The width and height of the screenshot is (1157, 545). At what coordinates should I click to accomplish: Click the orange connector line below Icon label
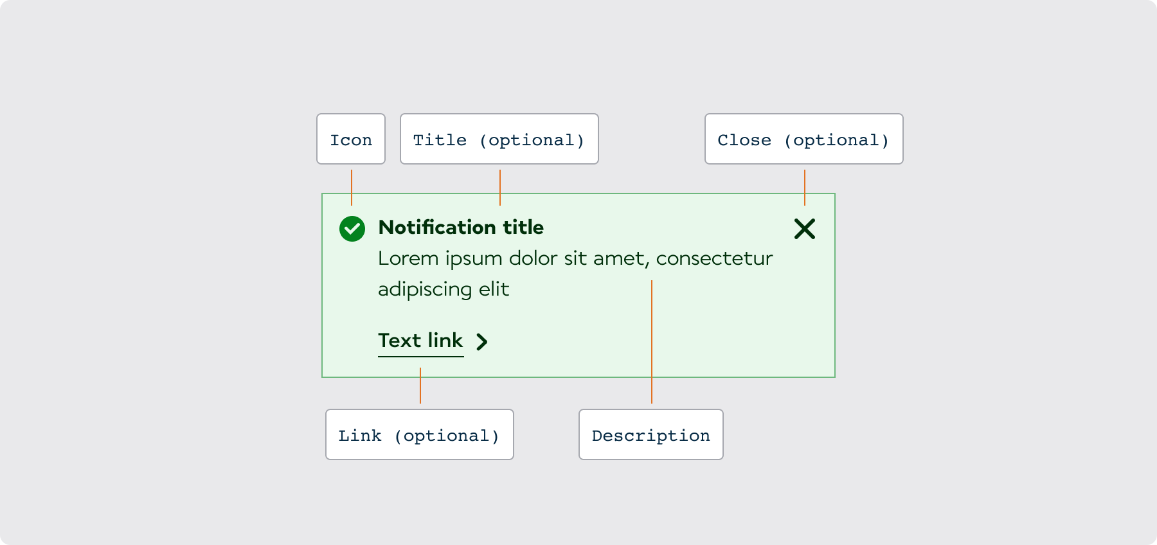(352, 186)
